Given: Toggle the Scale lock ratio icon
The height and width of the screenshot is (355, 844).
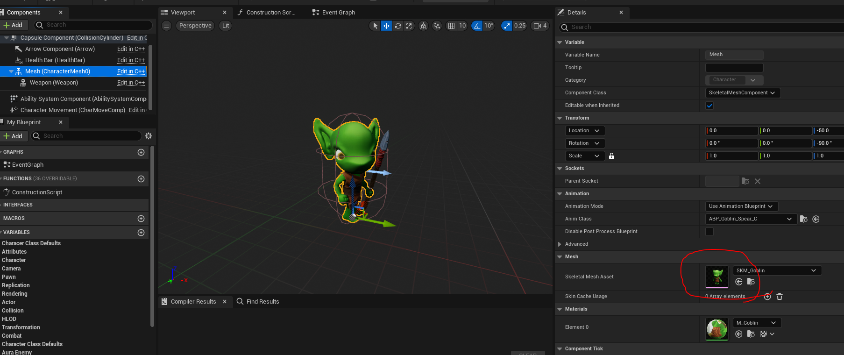Looking at the screenshot, I should pyautogui.click(x=611, y=156).
